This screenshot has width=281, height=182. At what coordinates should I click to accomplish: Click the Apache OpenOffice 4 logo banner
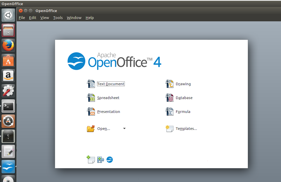(x=114, y=61)
